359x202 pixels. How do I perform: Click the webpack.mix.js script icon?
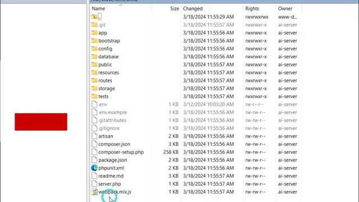[94, 192]
